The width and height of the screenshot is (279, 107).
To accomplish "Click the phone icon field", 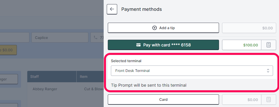I will tap(97, 37).
